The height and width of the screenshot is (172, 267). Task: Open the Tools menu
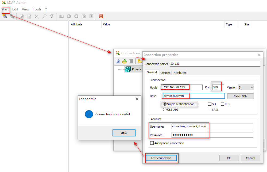click(37, 9)
